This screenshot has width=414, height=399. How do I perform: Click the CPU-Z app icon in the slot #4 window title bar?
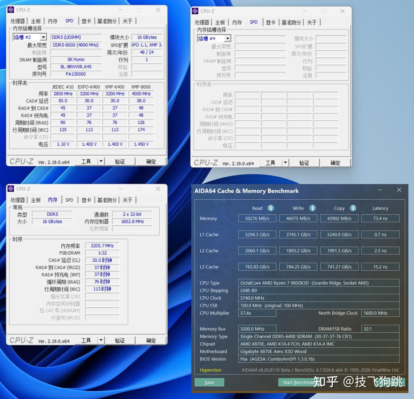point(195,11)
